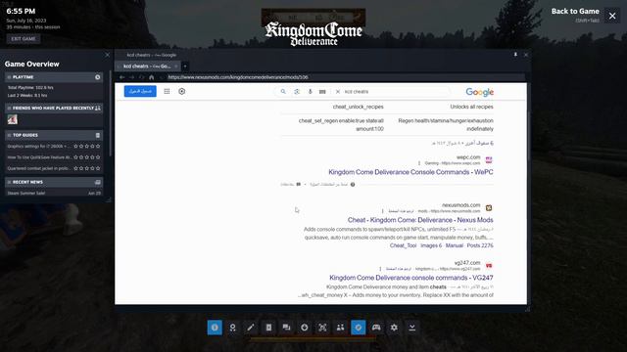This screenshot has height=352, width=627.
Task: Open three-dot menu beside nexusmods.com result
Action: [382, 211]
